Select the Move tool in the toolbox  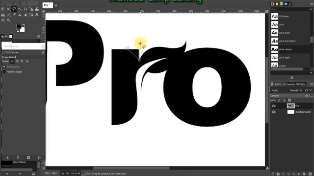tap(3, 9)
